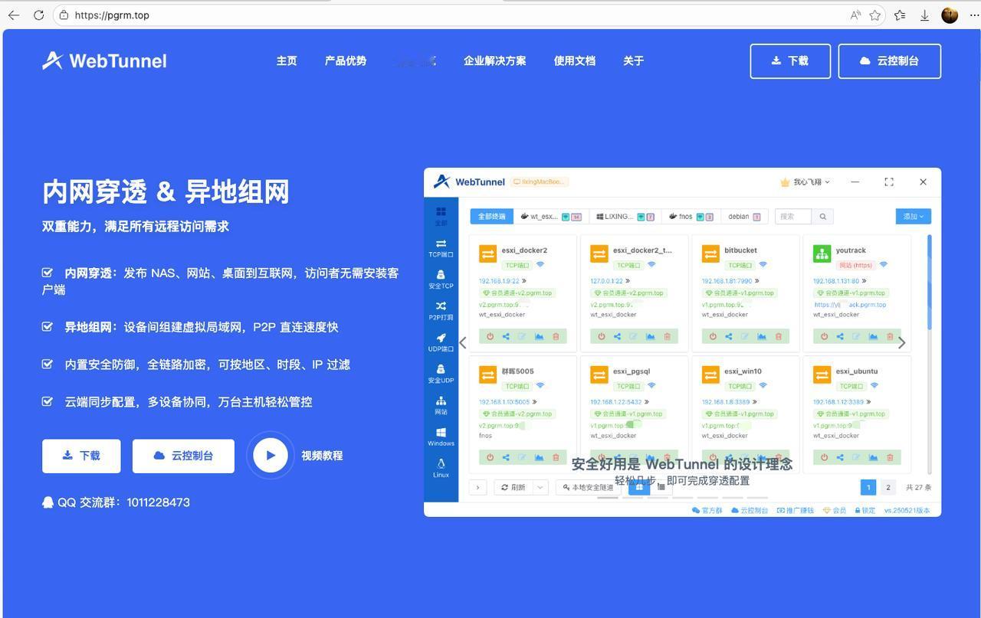Open the 会员 link in the status bar
The height and width of the screenshot is (618, 981).
click(835, 510)
